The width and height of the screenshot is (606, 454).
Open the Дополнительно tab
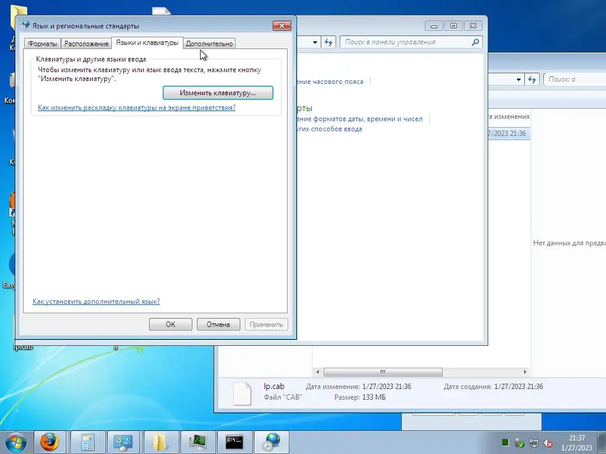pos(209,44)
